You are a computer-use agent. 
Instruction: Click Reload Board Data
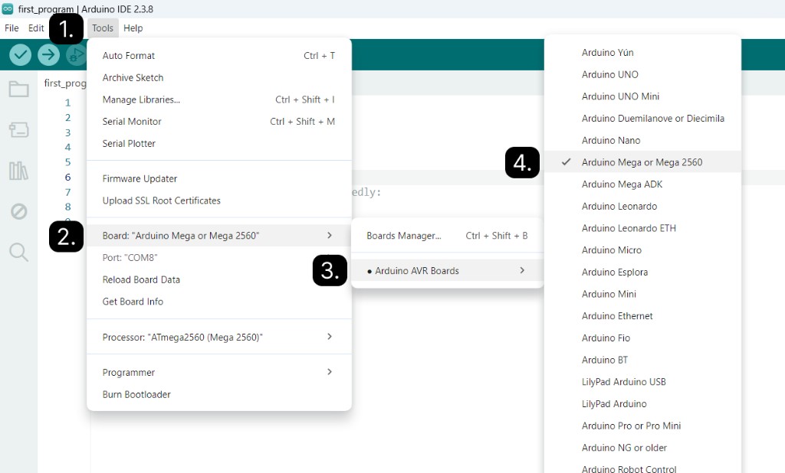pyautogui.click(x=218, y=279)
